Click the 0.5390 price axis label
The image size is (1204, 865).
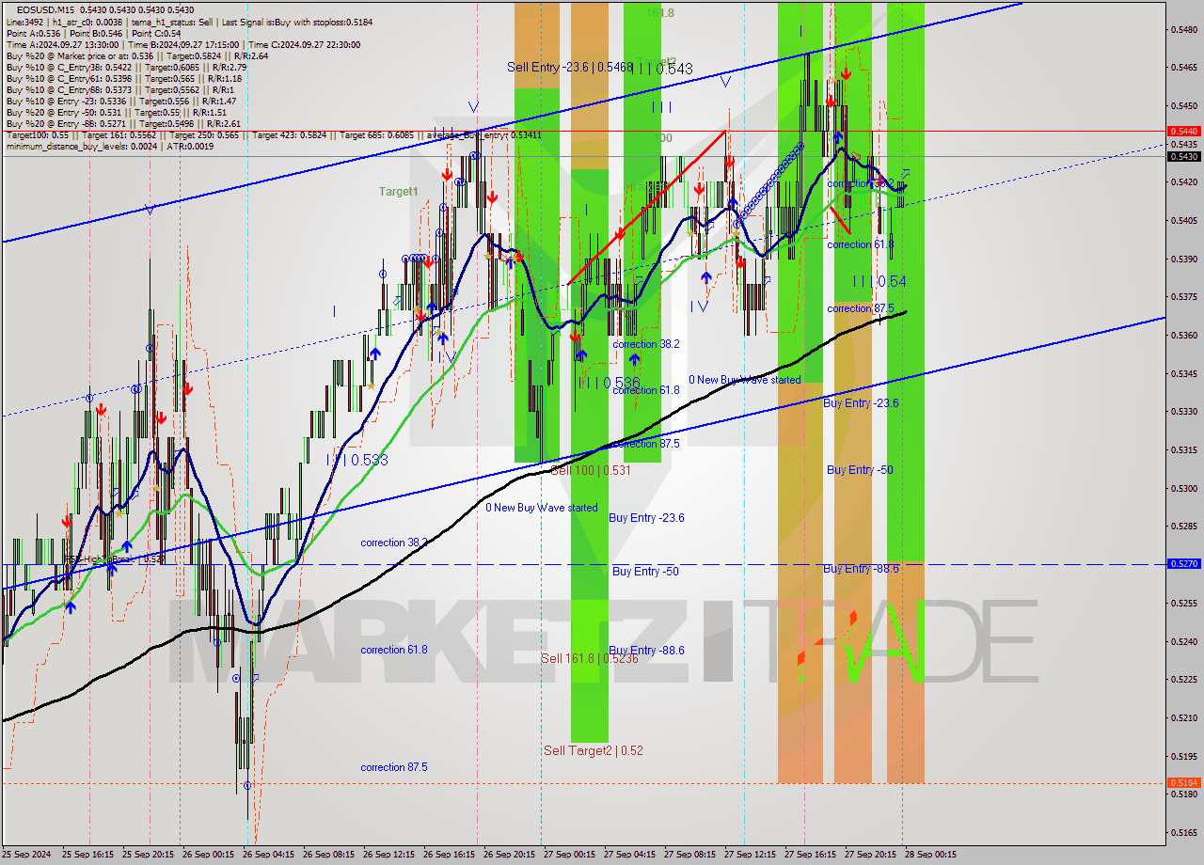coord(1182,259)
